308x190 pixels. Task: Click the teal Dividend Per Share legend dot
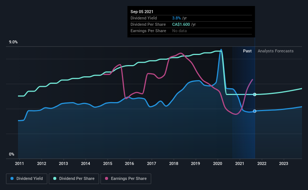tap(55, 178)
